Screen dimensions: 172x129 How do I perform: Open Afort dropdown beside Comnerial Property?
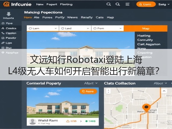coord(91,83)
